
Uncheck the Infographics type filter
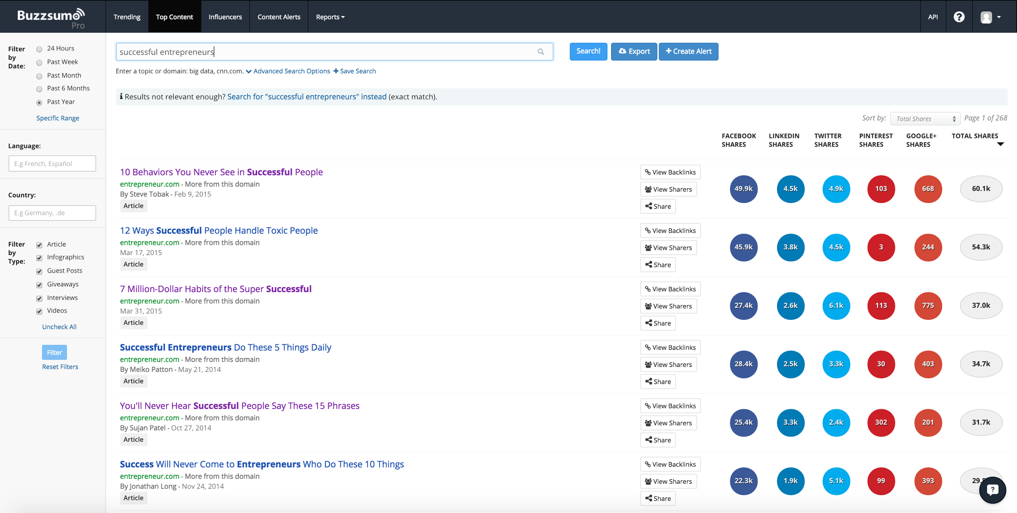point(39,258)
